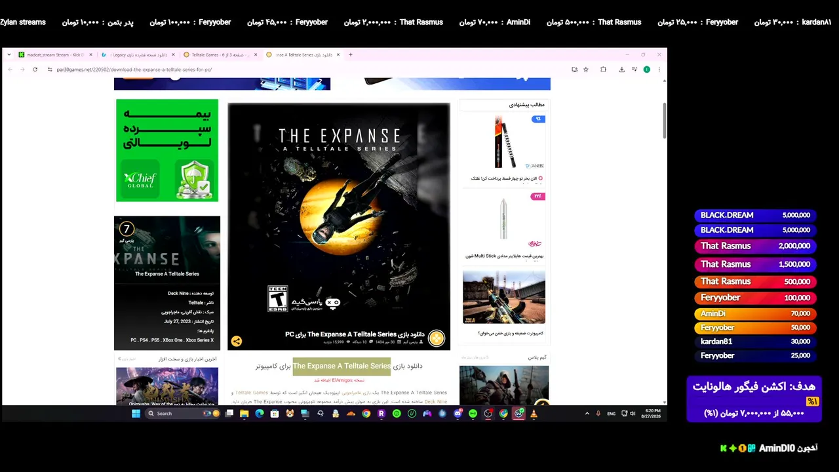839x472 pixels.
Task: Open the Chrome tab search dropdown
Action: coord(9,55)
